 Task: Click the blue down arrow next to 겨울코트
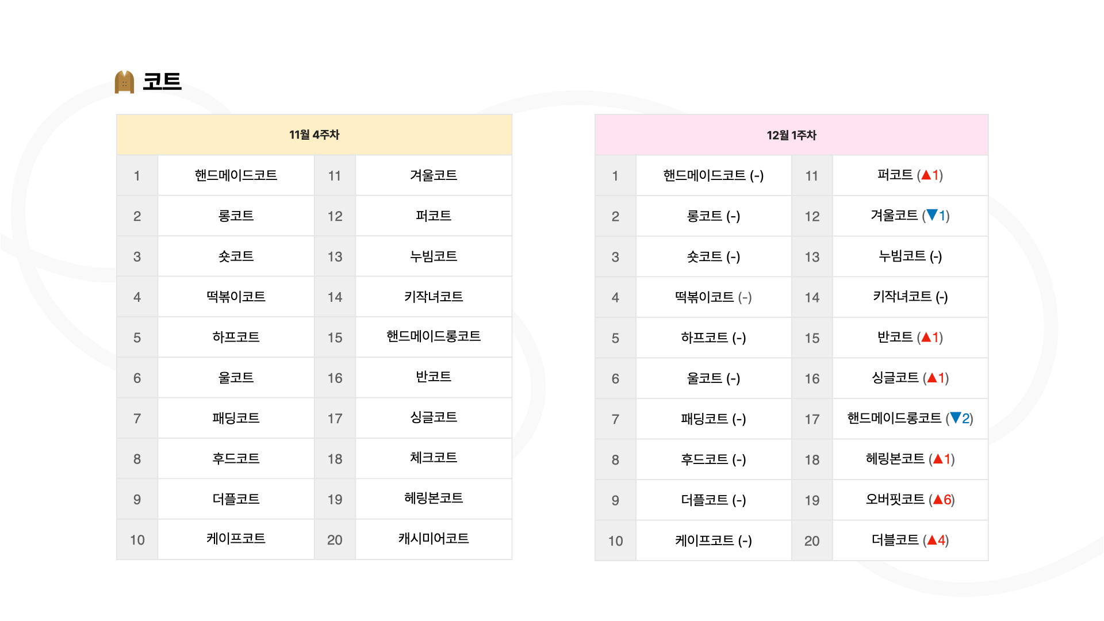(x=932, y=215)
